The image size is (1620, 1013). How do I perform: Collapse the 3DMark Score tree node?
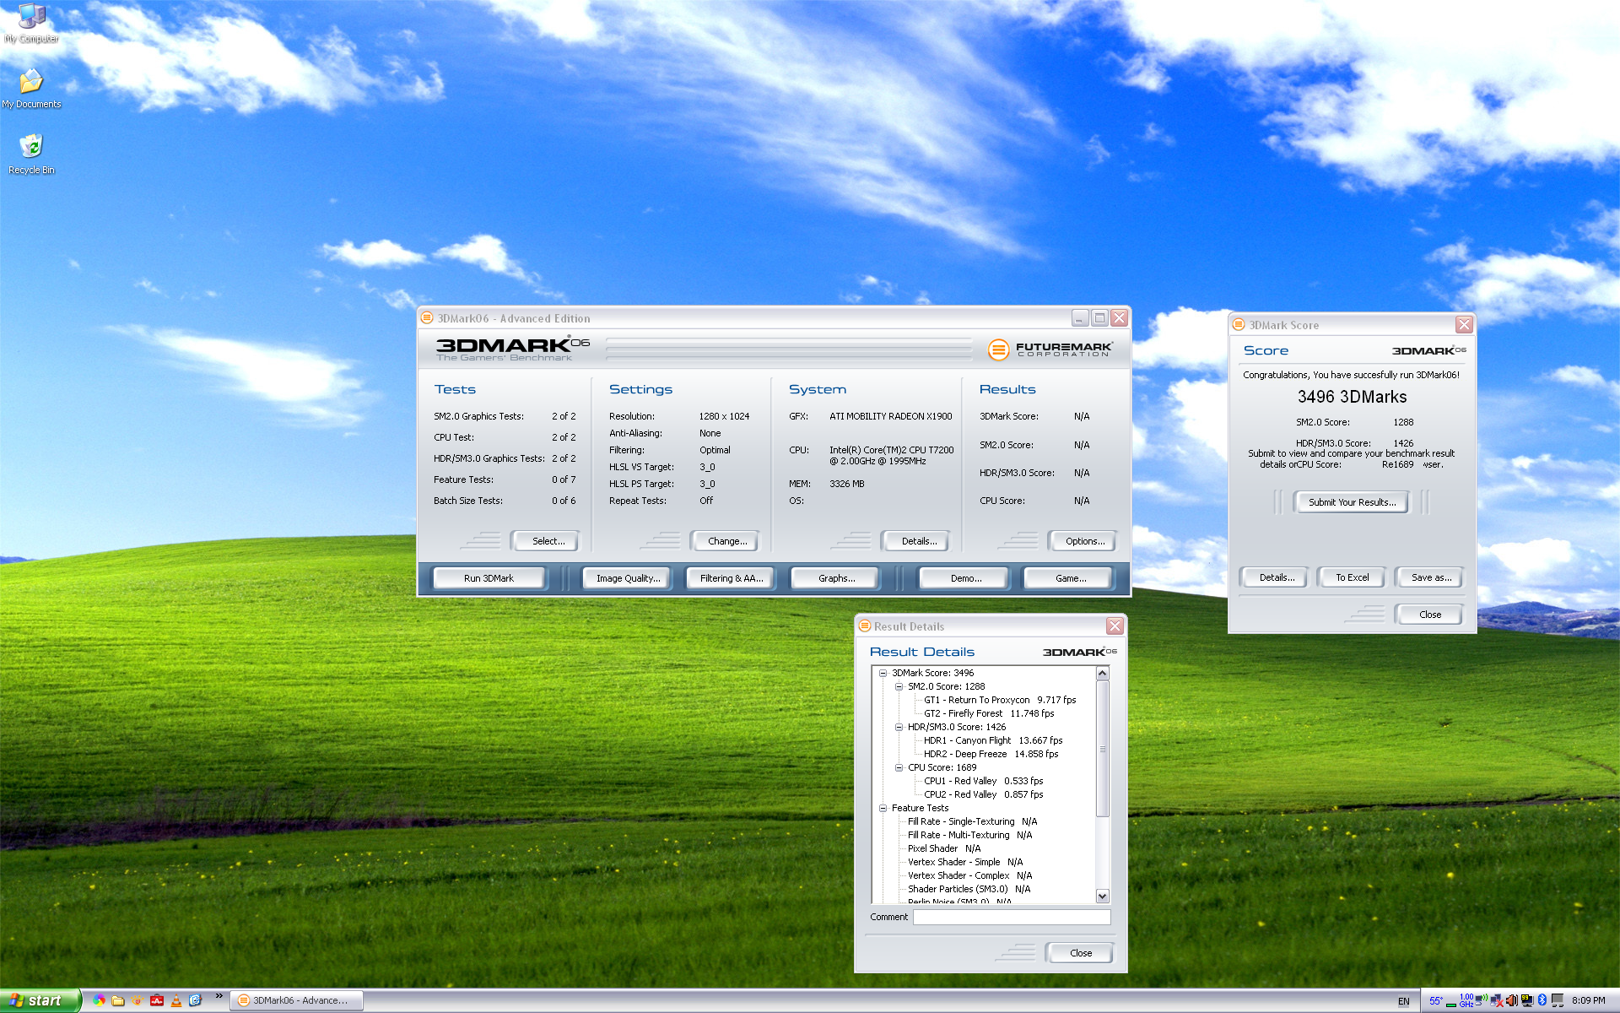pos(883,673)
